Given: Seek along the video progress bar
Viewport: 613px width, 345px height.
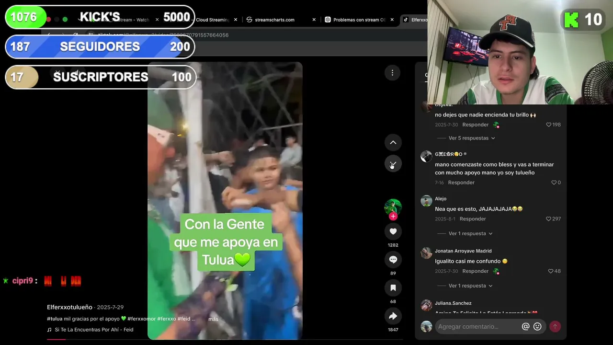Looking at the screenshot, I should [x=225, y=339].
